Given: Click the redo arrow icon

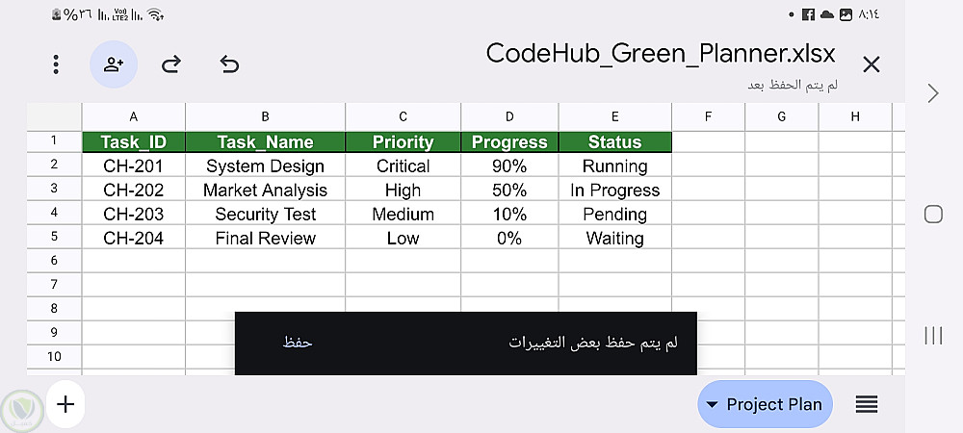Looking at the screenshot, I should tap(171, 64).
